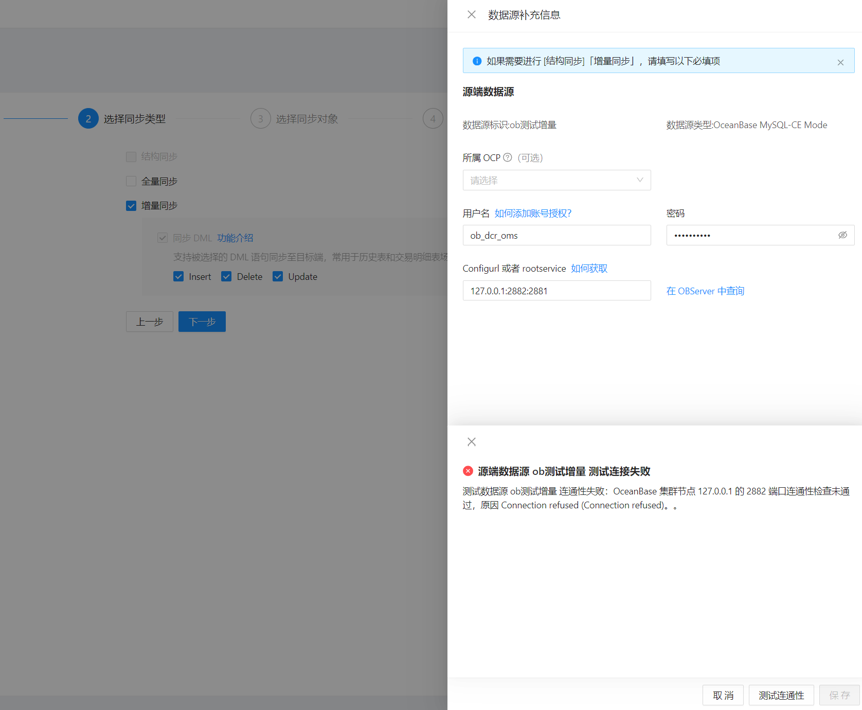Close the connection test failure message

tap(471, 441)
